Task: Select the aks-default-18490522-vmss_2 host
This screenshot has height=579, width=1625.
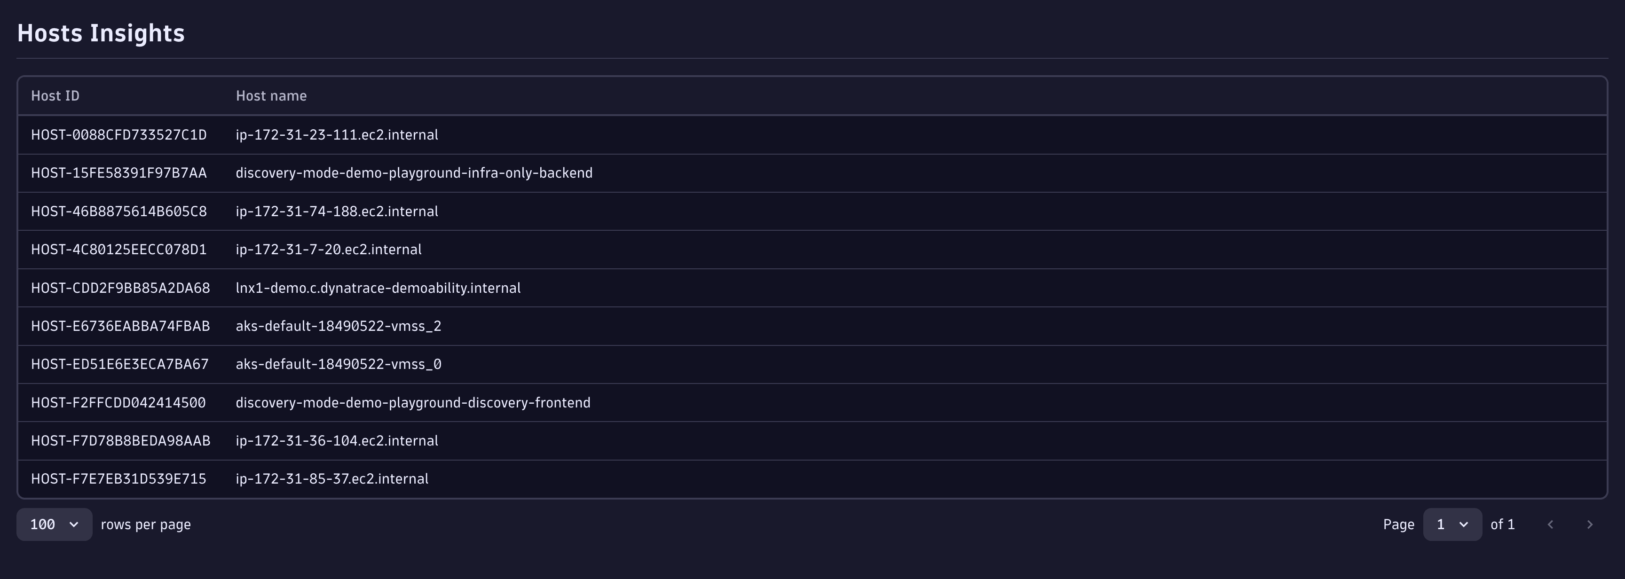Action: pos(812,326)
